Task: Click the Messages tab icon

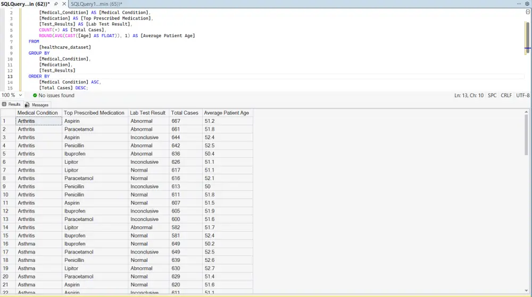Action: [x=27, y=105]
